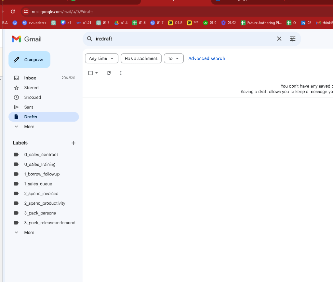This screenshot has height=282, width=333.
Task: Open the three-dot more options menu
Action: 121,73
